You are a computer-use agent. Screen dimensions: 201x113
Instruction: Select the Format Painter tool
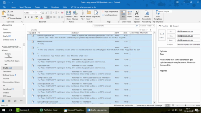[14, 18]
